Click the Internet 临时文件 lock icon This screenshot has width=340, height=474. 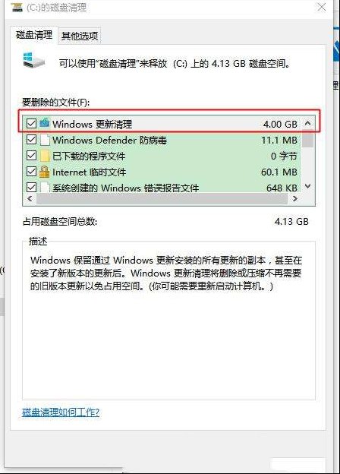tap(45, 172)
